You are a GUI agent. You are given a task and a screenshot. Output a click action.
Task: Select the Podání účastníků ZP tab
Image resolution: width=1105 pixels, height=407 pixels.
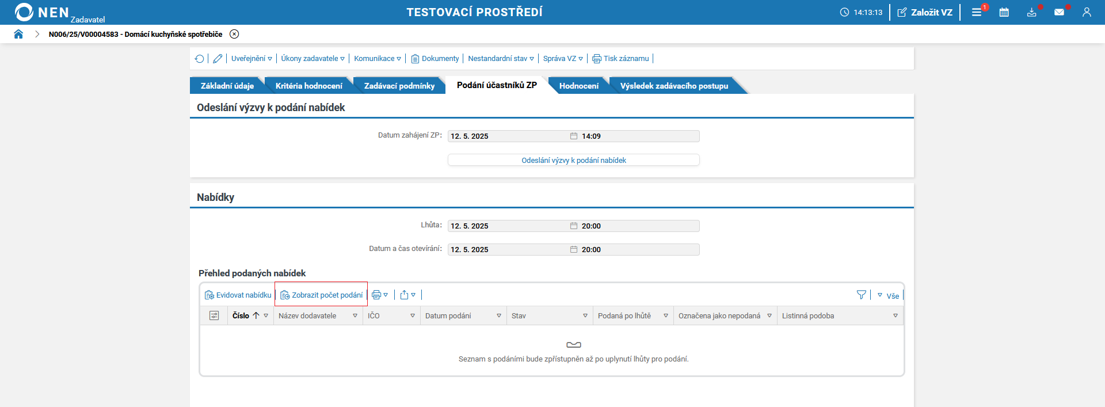tap(497, 85)
